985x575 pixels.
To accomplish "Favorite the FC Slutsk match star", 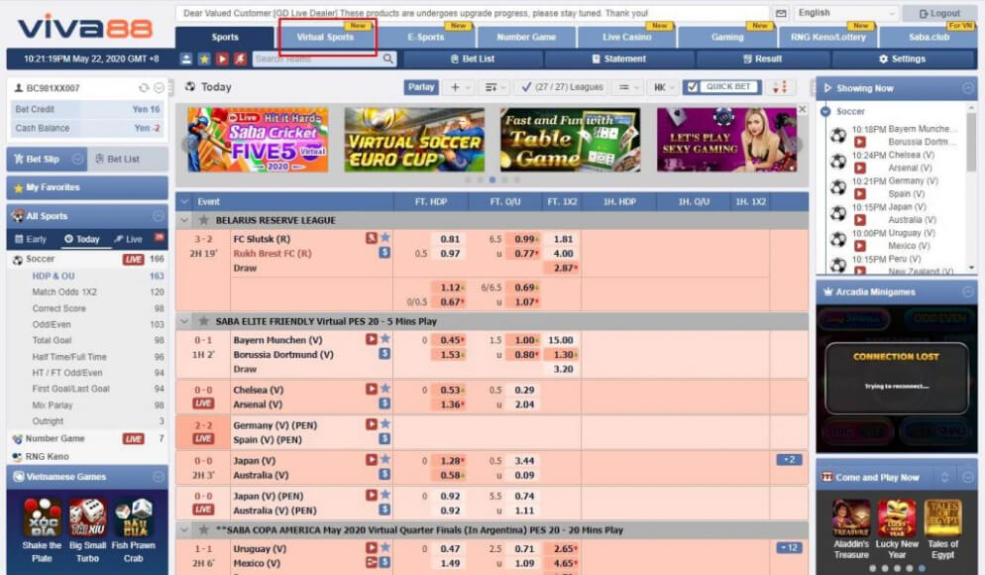I will pos(384,238).
